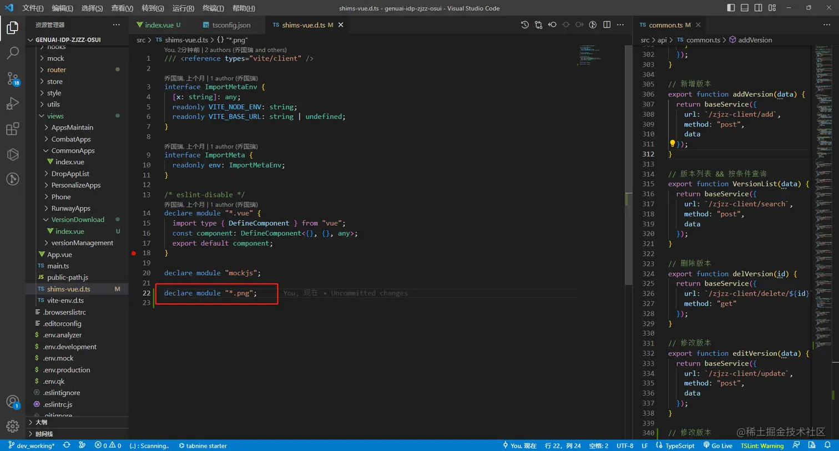Open the Search view in the activity bar

pyautogui.click(x=12, y=53)
